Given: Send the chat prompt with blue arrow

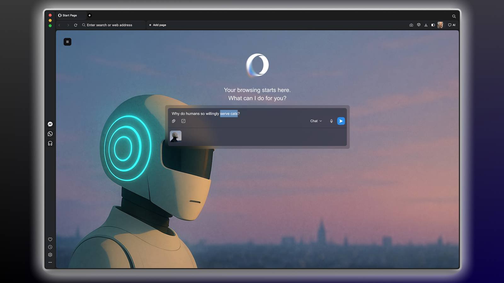Looking at the screenshot, I should click(x=341, y=121).
